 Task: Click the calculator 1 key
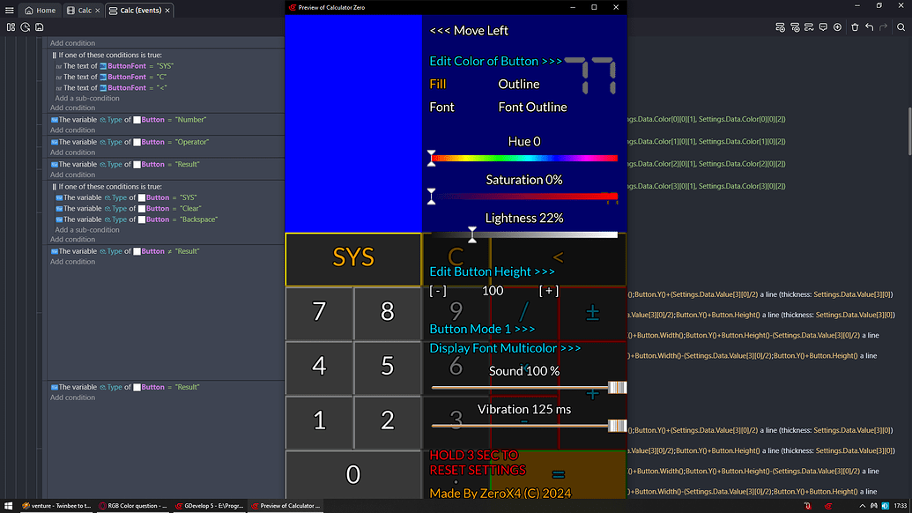(319, 421)
